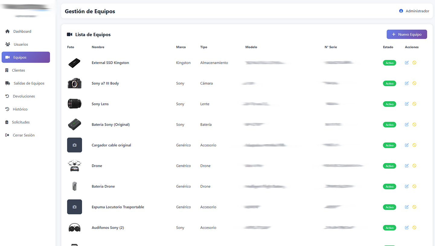Click the Dashboard home icon

pos(7,31)
